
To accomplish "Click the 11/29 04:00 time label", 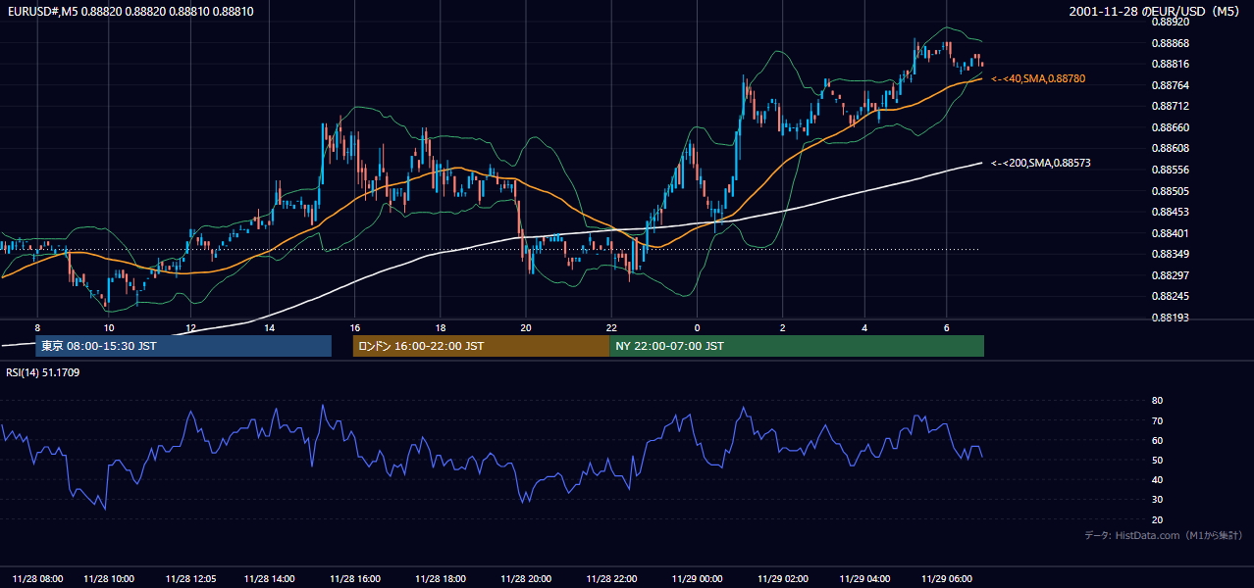I will [x=864, y=578].
